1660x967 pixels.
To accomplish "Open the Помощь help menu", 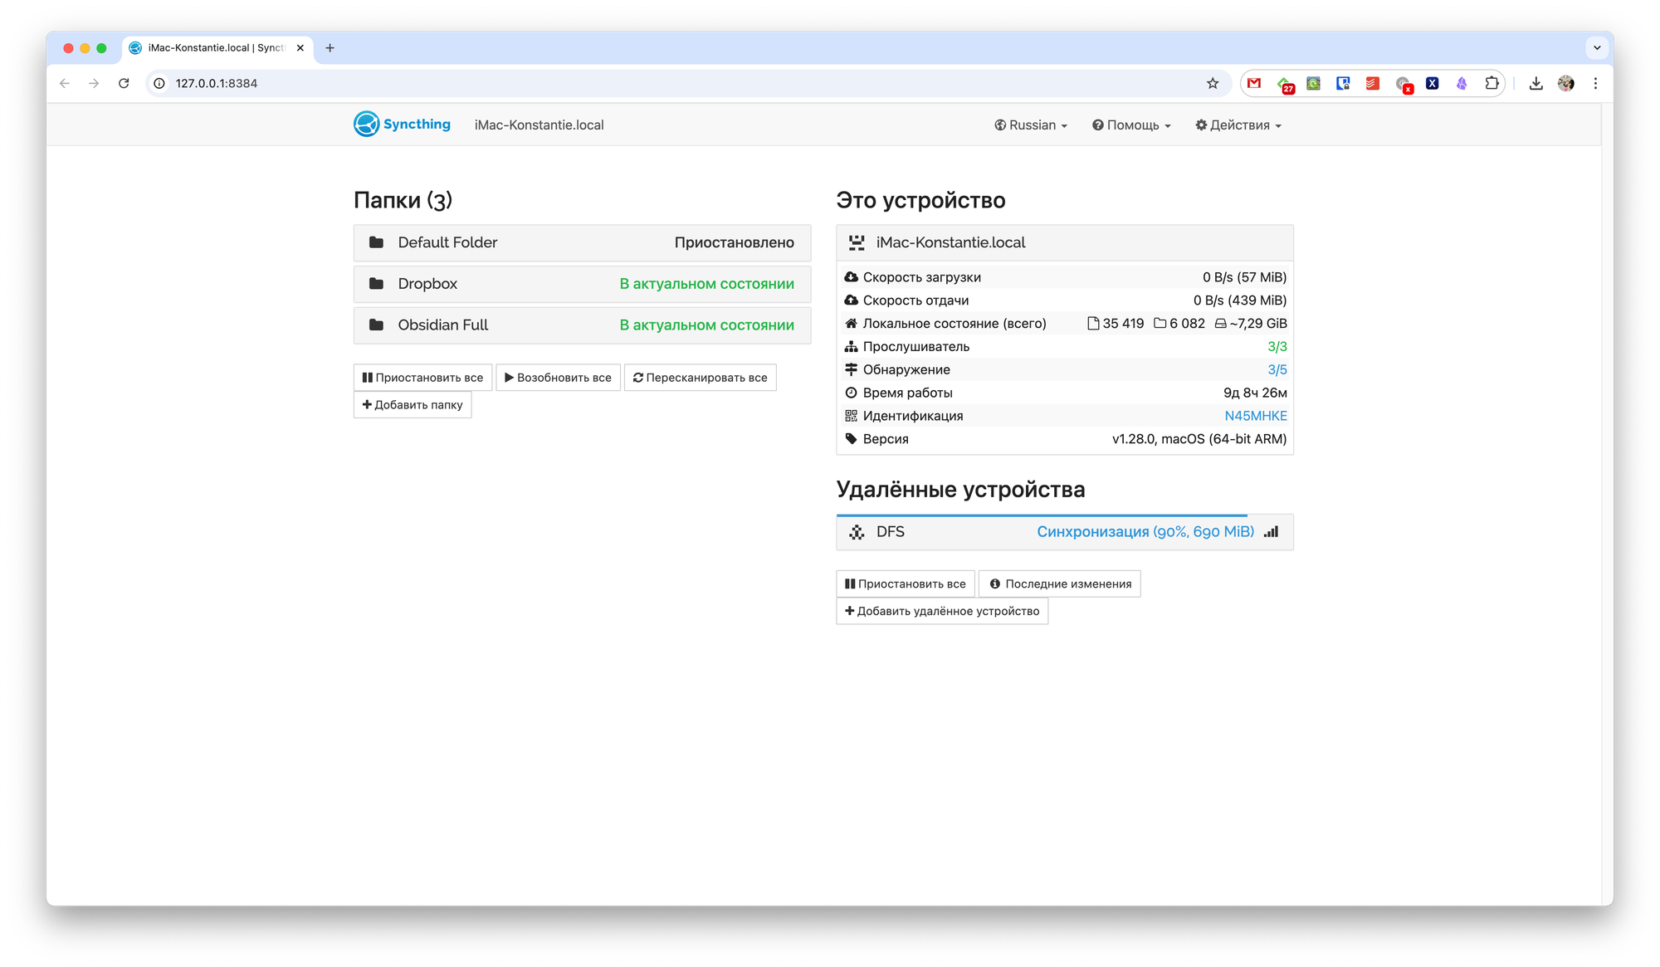I will click(1131, 125).
